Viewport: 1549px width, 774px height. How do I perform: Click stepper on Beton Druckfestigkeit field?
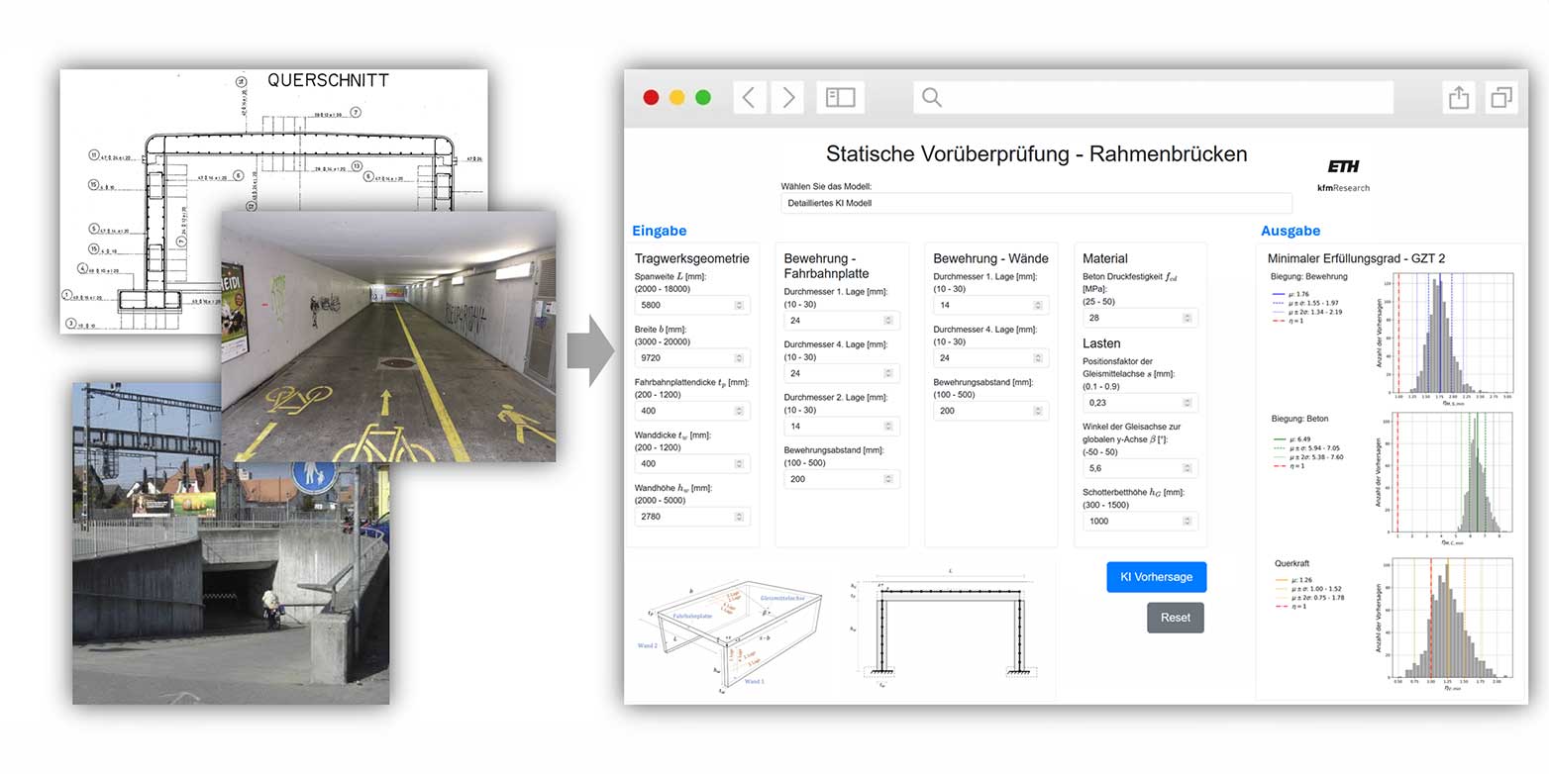1188,318
